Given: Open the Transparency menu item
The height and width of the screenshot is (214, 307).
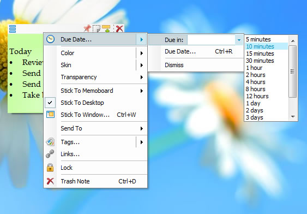Looking at the screenshot, I should (x=95, y=77).
